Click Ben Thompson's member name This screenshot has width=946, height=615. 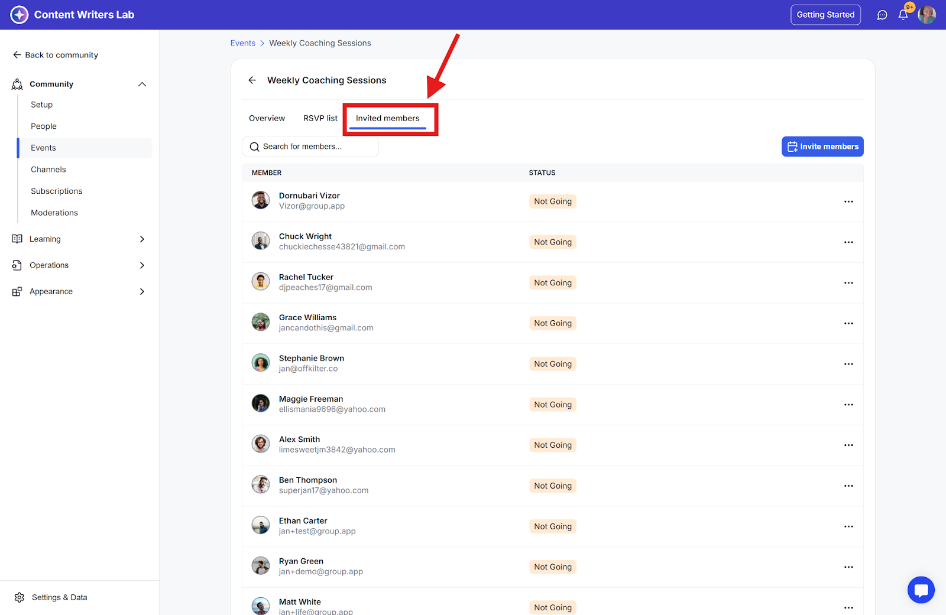pyautogui.click(x=308, y=480)
